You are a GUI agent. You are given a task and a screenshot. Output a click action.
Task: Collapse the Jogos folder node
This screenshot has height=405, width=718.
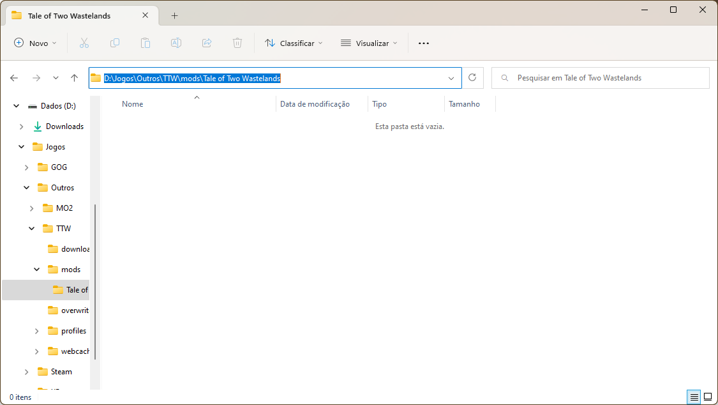(22, 147)
